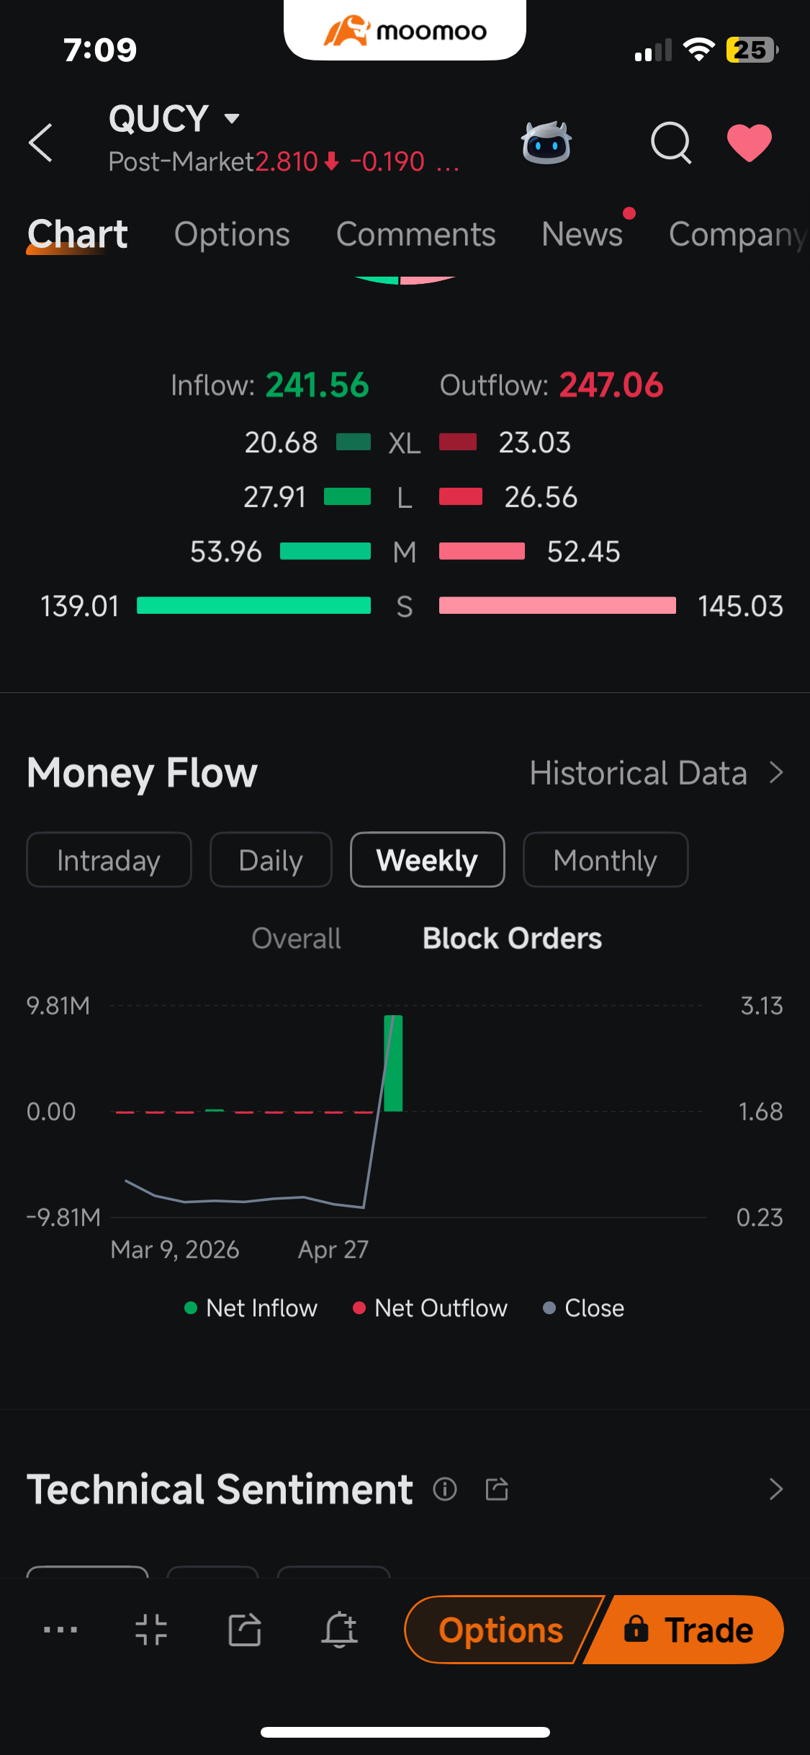Open the three-dot more menu

click(x=60, y=1630)
